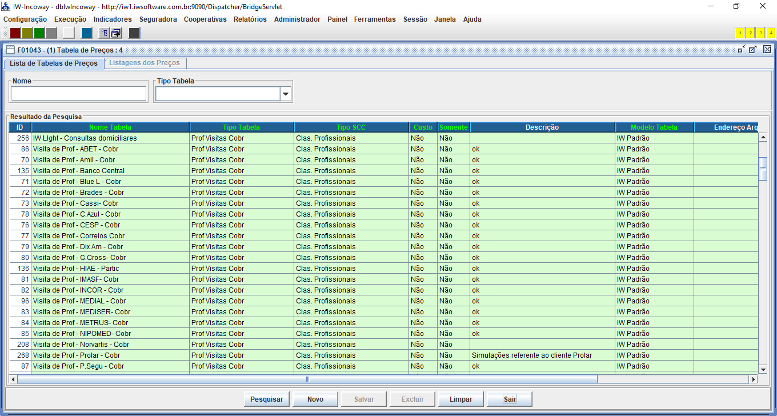Click the olive toolbar square
777x416 pixels.
pos(27,33)
